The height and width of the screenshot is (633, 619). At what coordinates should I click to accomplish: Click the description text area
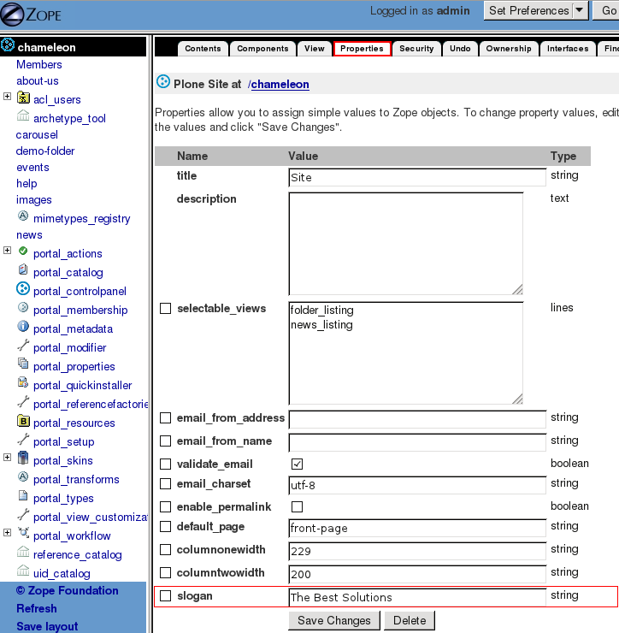point(406,244)
